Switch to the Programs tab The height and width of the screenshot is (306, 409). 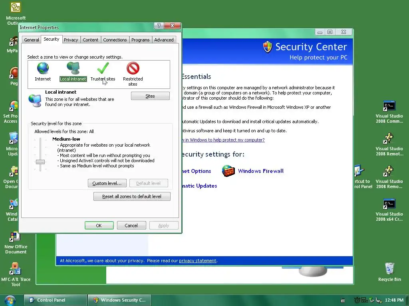tap(140, 40)
